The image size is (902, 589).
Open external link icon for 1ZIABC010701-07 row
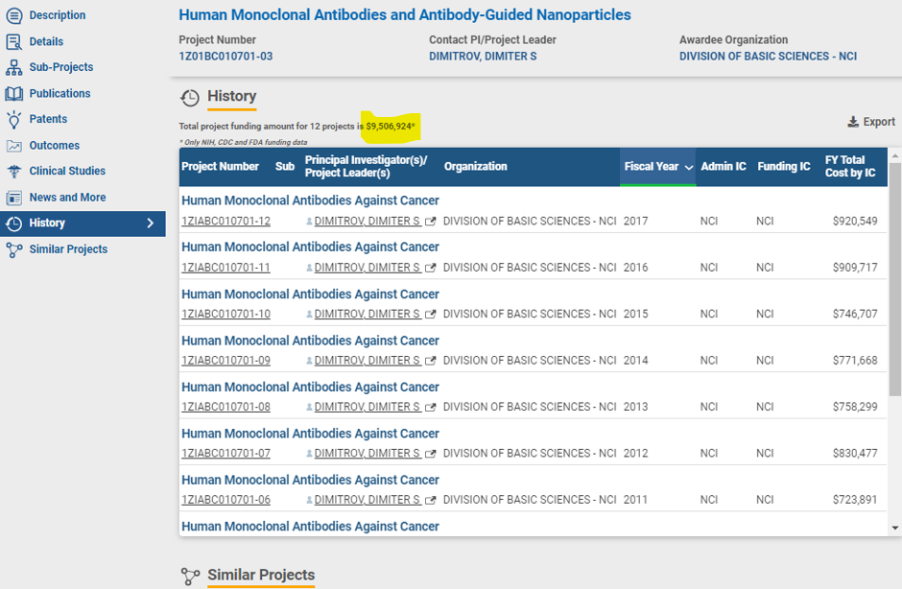(430, 454)
